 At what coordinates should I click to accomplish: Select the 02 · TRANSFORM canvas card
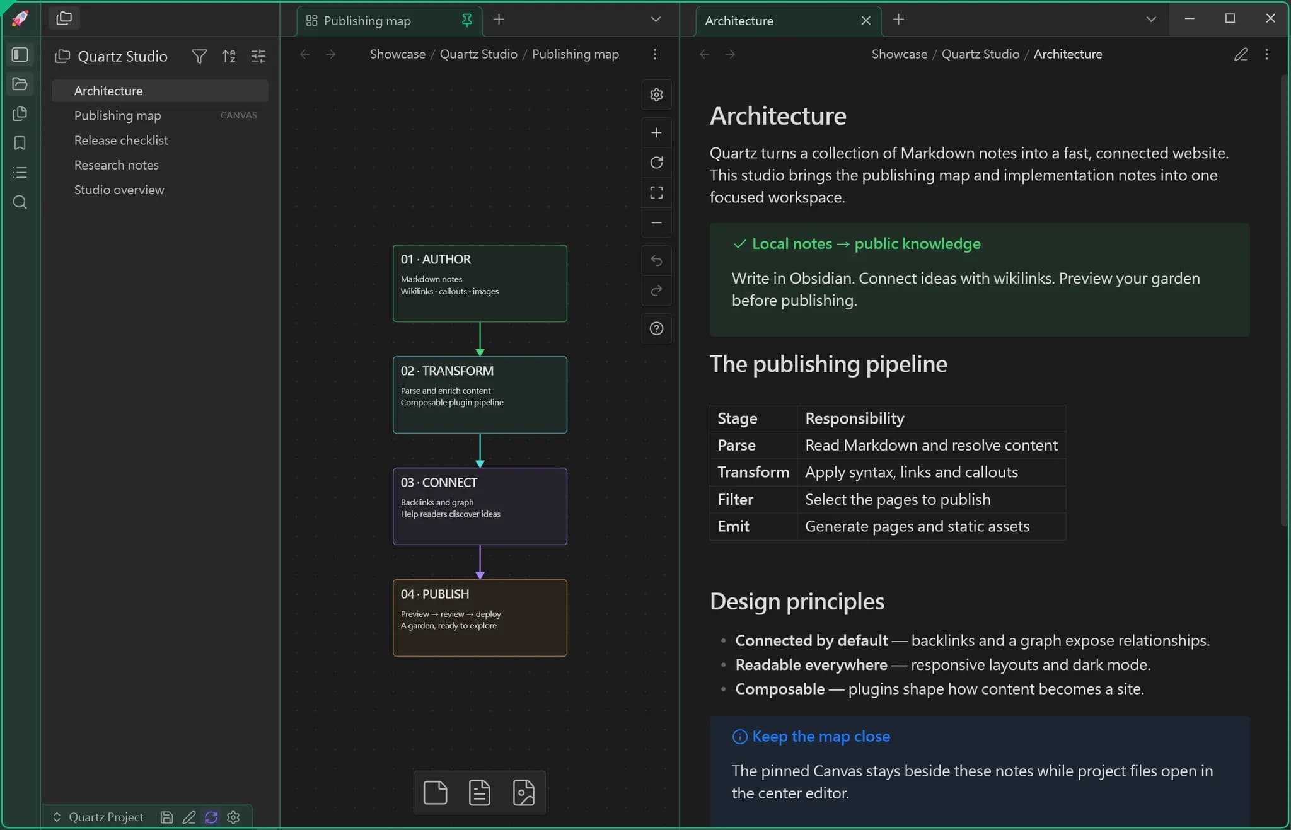(480, 395)
